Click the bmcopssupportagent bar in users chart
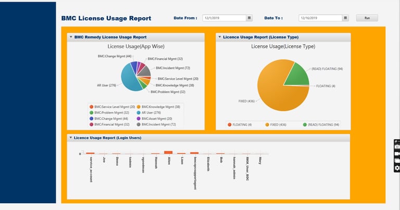 [x=194, y=153]
